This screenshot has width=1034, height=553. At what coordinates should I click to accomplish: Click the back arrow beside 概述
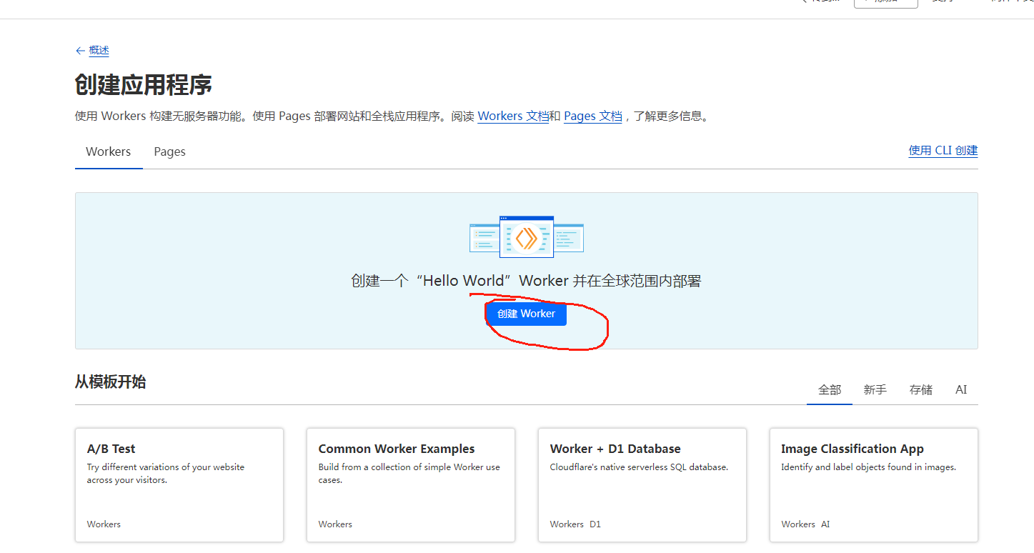point(80,51)
